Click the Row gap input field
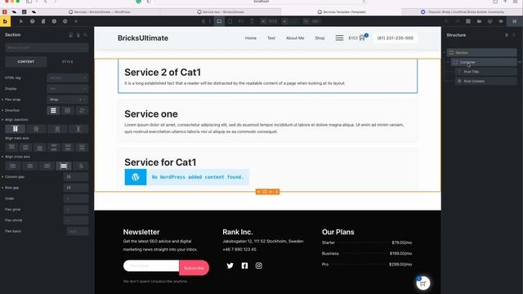523x294 pixels. [76, 188]
